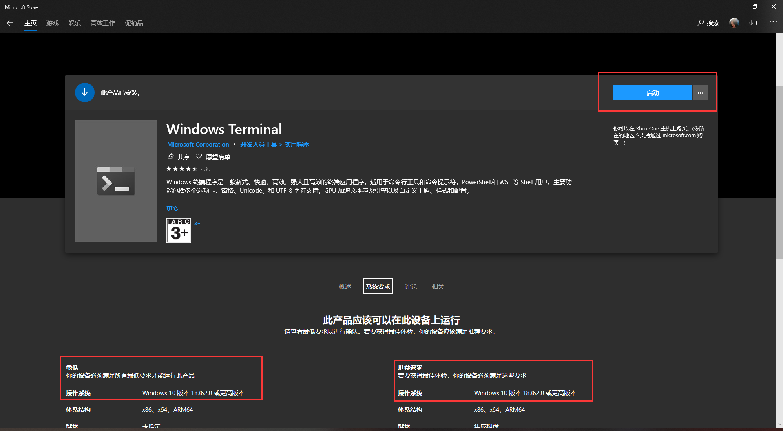This screenshot has width=783, height=431.
Task: Click the back arrow in Microsoft Store
Action: pos(10,23)
